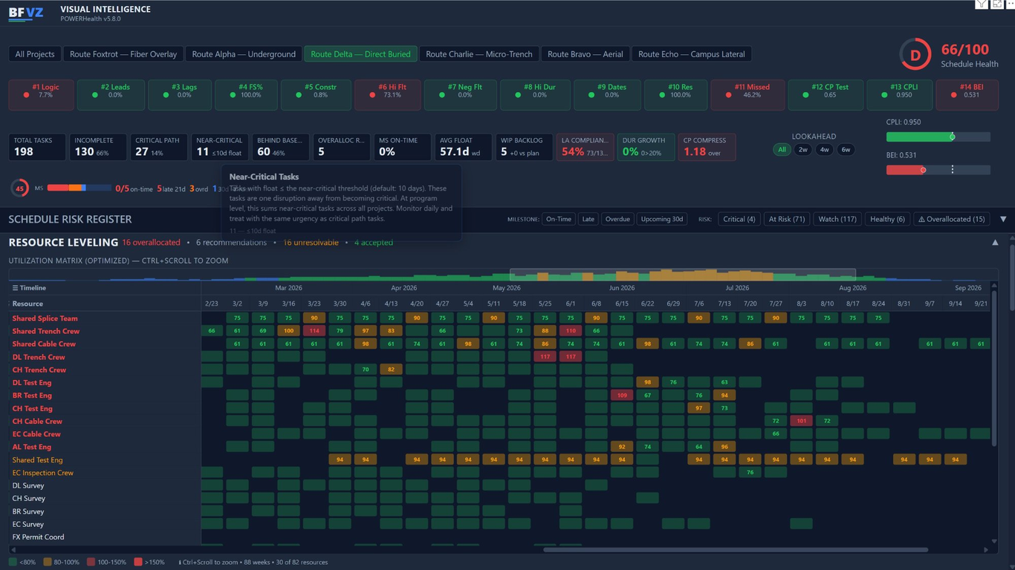Image resolution: width=1015 pixels, height=570 pixels.
Task: Expand the Schedule Risk Register section
Action: pyautogui.click(x=1003, y=219)
